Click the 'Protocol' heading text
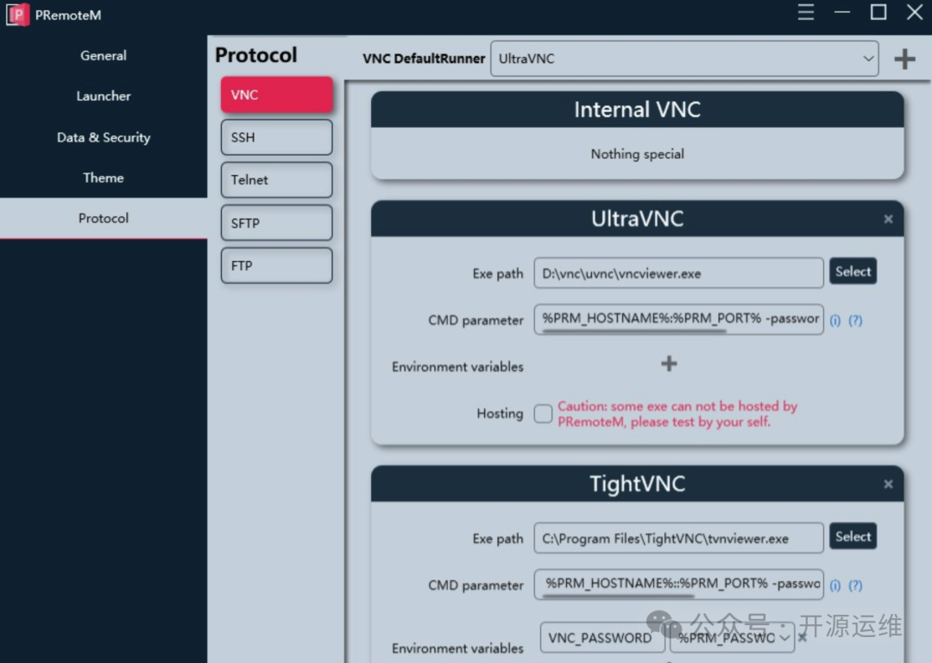Image resolution: width=932 pixels, height=663 pixels. (256, 55)
